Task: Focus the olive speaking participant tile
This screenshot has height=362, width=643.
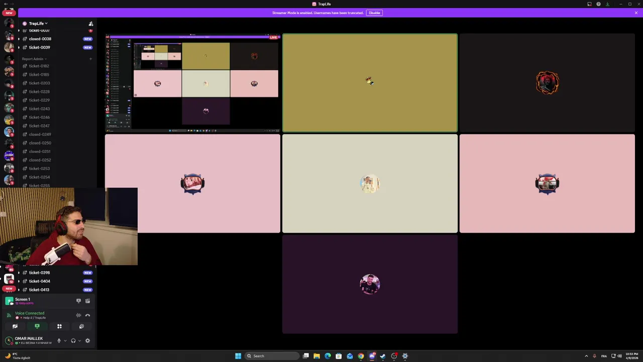Action: (370, 83)
